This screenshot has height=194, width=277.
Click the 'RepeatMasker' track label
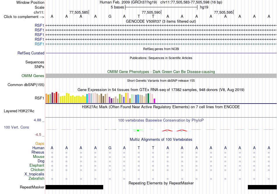32,187
